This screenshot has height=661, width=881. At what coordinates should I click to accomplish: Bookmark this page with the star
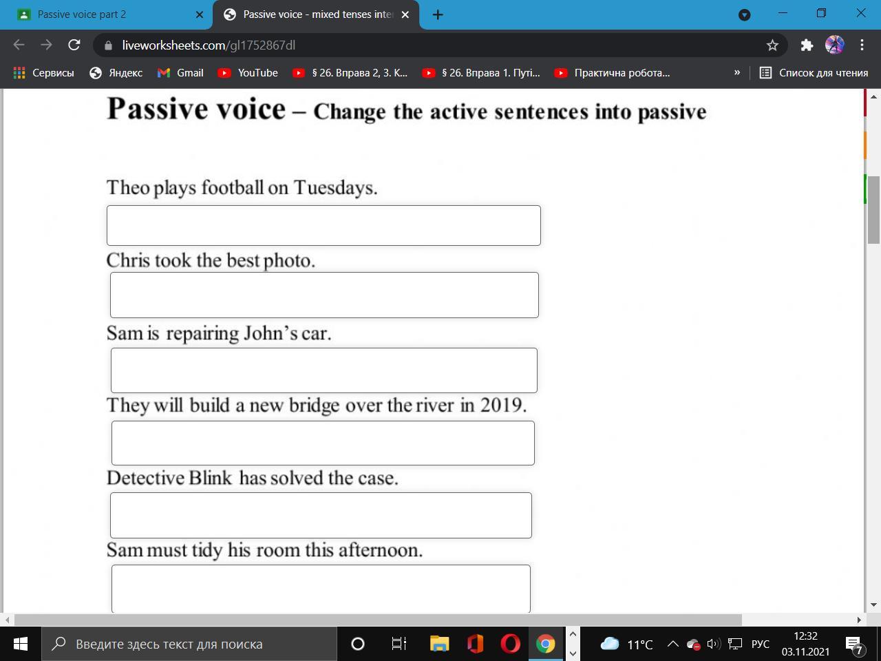[x=772, y=45]
